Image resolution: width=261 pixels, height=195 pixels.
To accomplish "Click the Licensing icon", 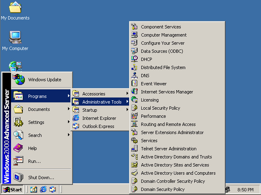I will tap(134, 100).
